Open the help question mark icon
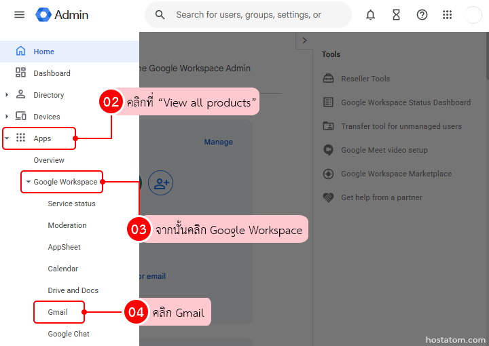The image size is (489, 346). coord(422,15)
